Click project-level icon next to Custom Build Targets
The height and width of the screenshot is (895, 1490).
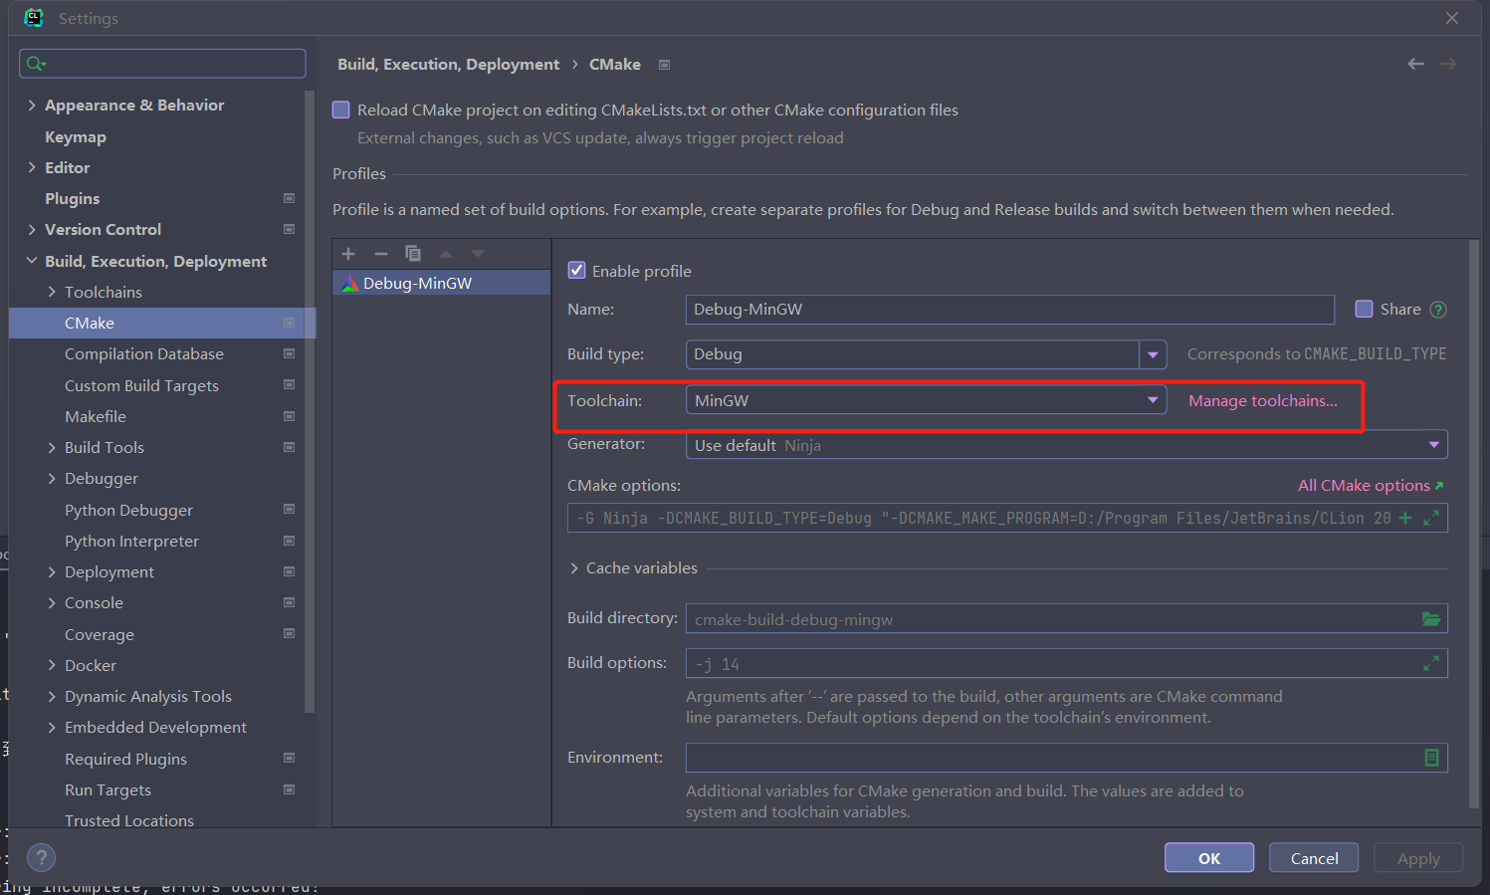point(289,384)
